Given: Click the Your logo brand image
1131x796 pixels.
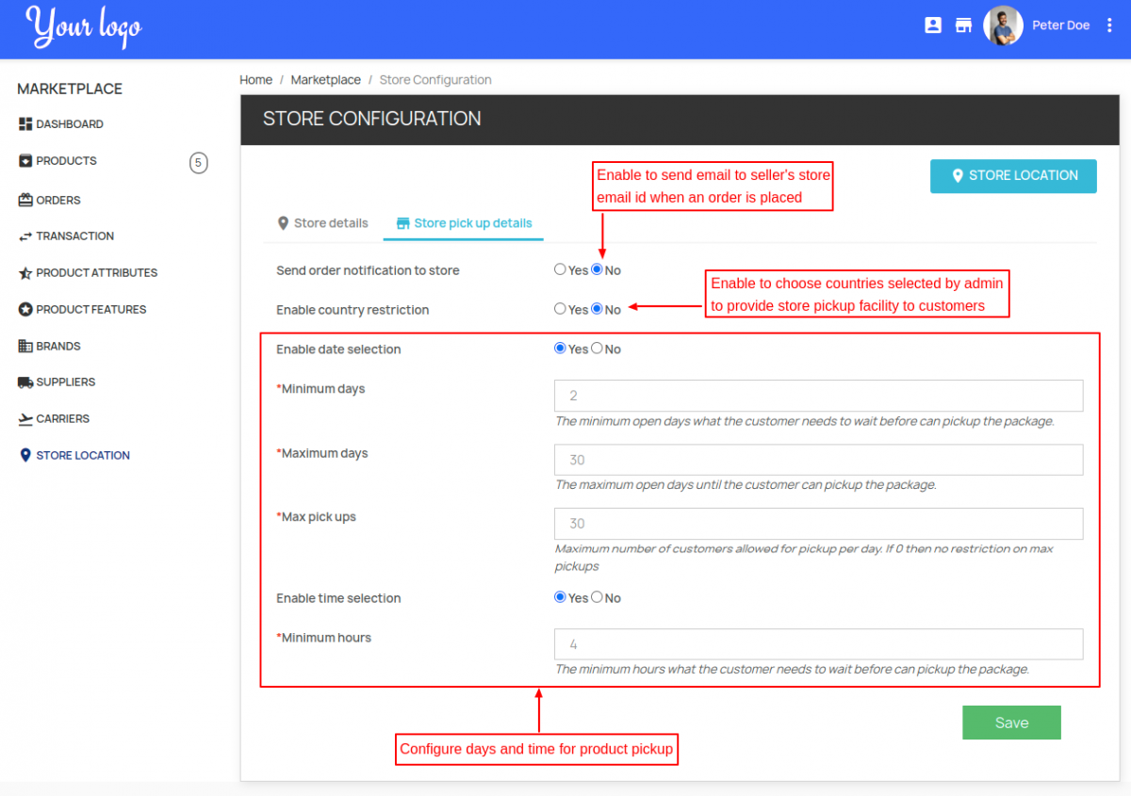Looking at the screenshot, I should point(84,26).
